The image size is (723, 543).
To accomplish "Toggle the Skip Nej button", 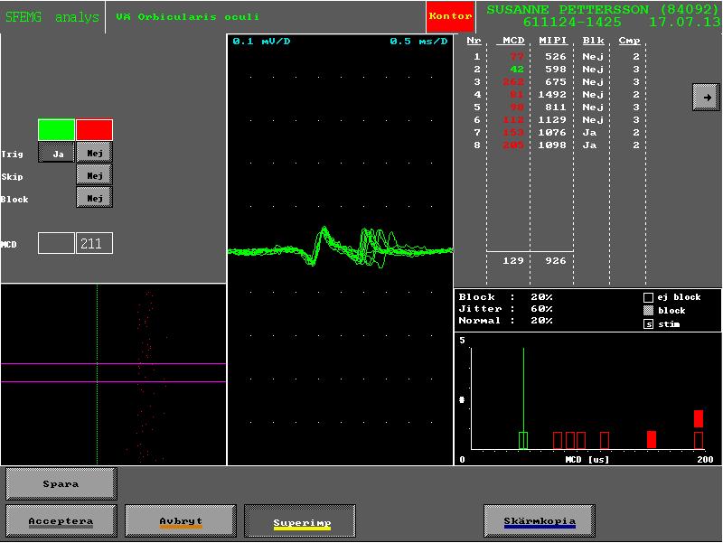I will pyautogui.click(x=94, y=175).
